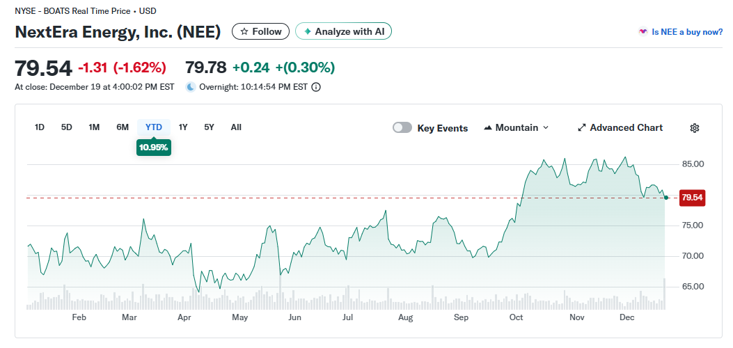Toggle the Key Events switch

coord(402,128)
